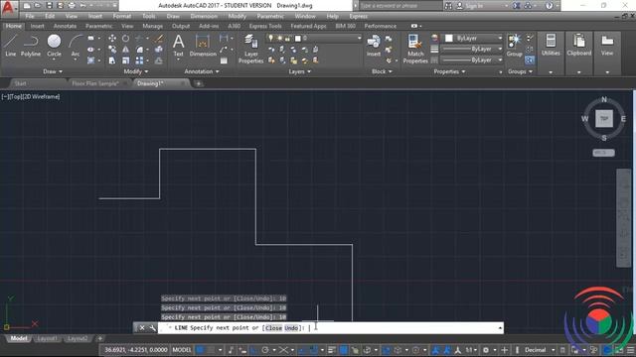
Task: Pick the Offset tool in Modify panel
Action: coord(159,60)
